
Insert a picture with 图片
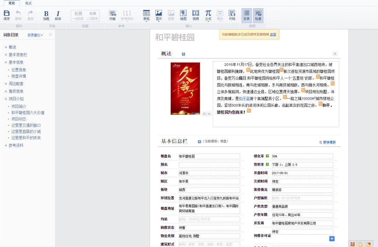159,15
